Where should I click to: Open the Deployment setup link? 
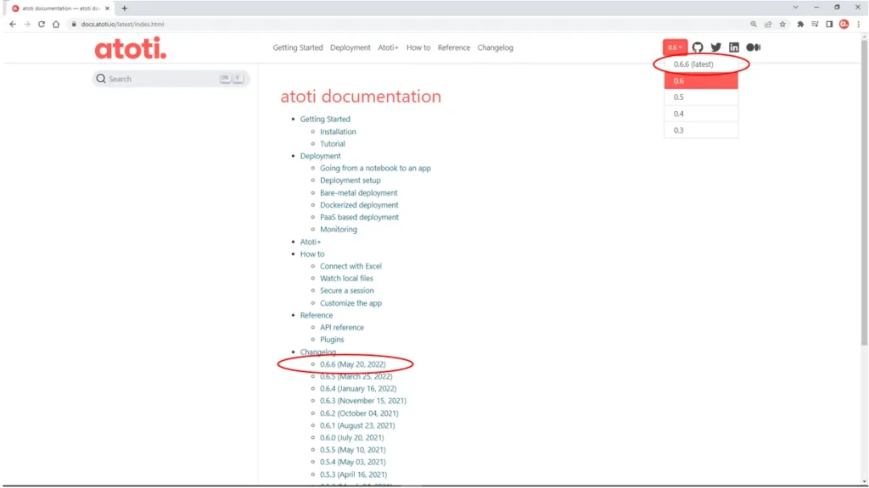350,180
